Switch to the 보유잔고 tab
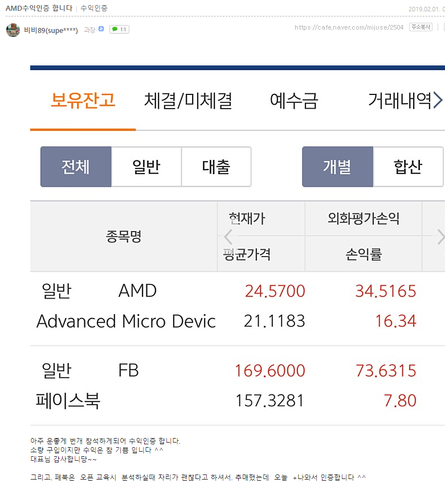This screenshot has width=445, height=483. pos(83,101)
